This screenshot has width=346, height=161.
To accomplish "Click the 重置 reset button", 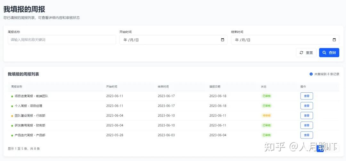I will (306, 53).
